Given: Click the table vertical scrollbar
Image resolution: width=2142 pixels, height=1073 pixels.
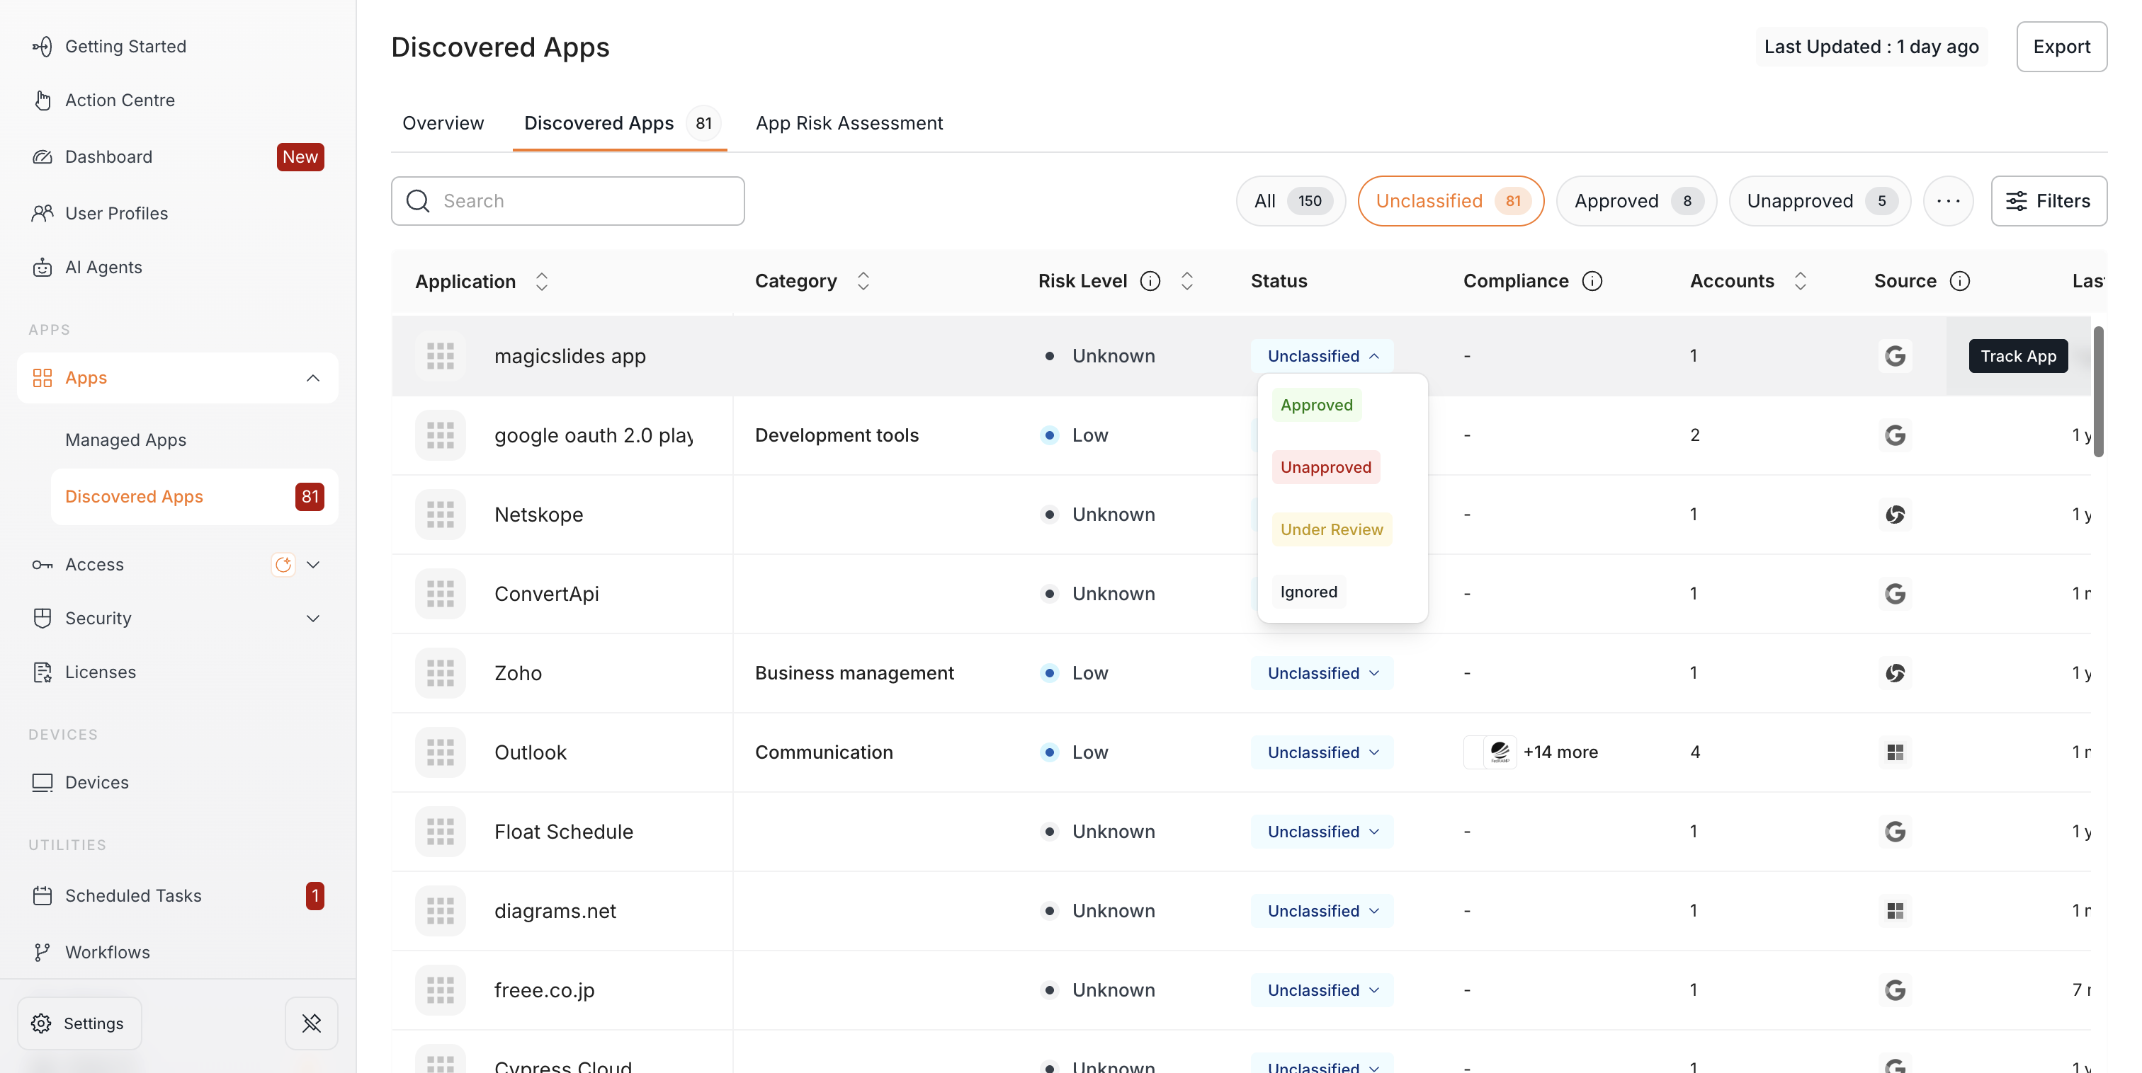Looking at the screenshot, I should [x=2099, y=392].
